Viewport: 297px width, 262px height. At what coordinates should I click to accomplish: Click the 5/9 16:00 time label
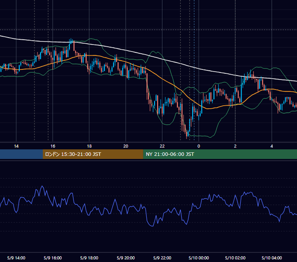pos(53,258)
